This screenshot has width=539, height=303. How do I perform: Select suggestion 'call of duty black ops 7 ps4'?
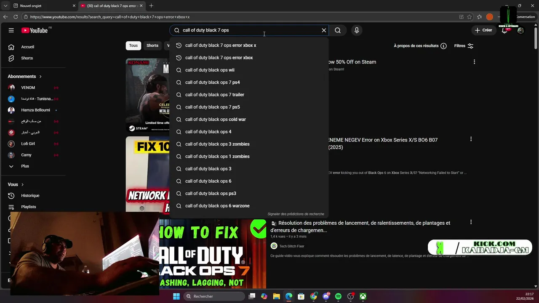pos(248,82)
